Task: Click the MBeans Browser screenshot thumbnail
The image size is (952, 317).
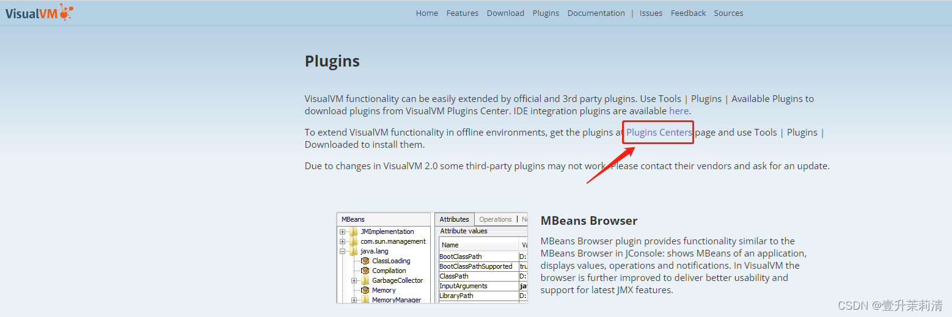Action: 432,258
